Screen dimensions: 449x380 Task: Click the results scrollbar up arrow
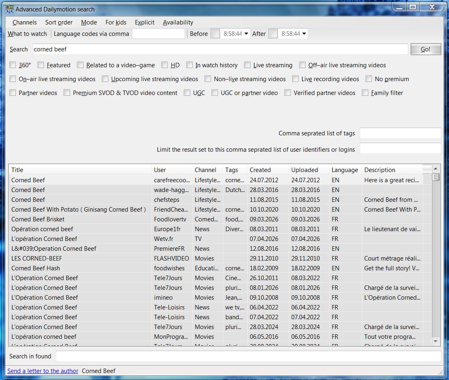(436, 169)
